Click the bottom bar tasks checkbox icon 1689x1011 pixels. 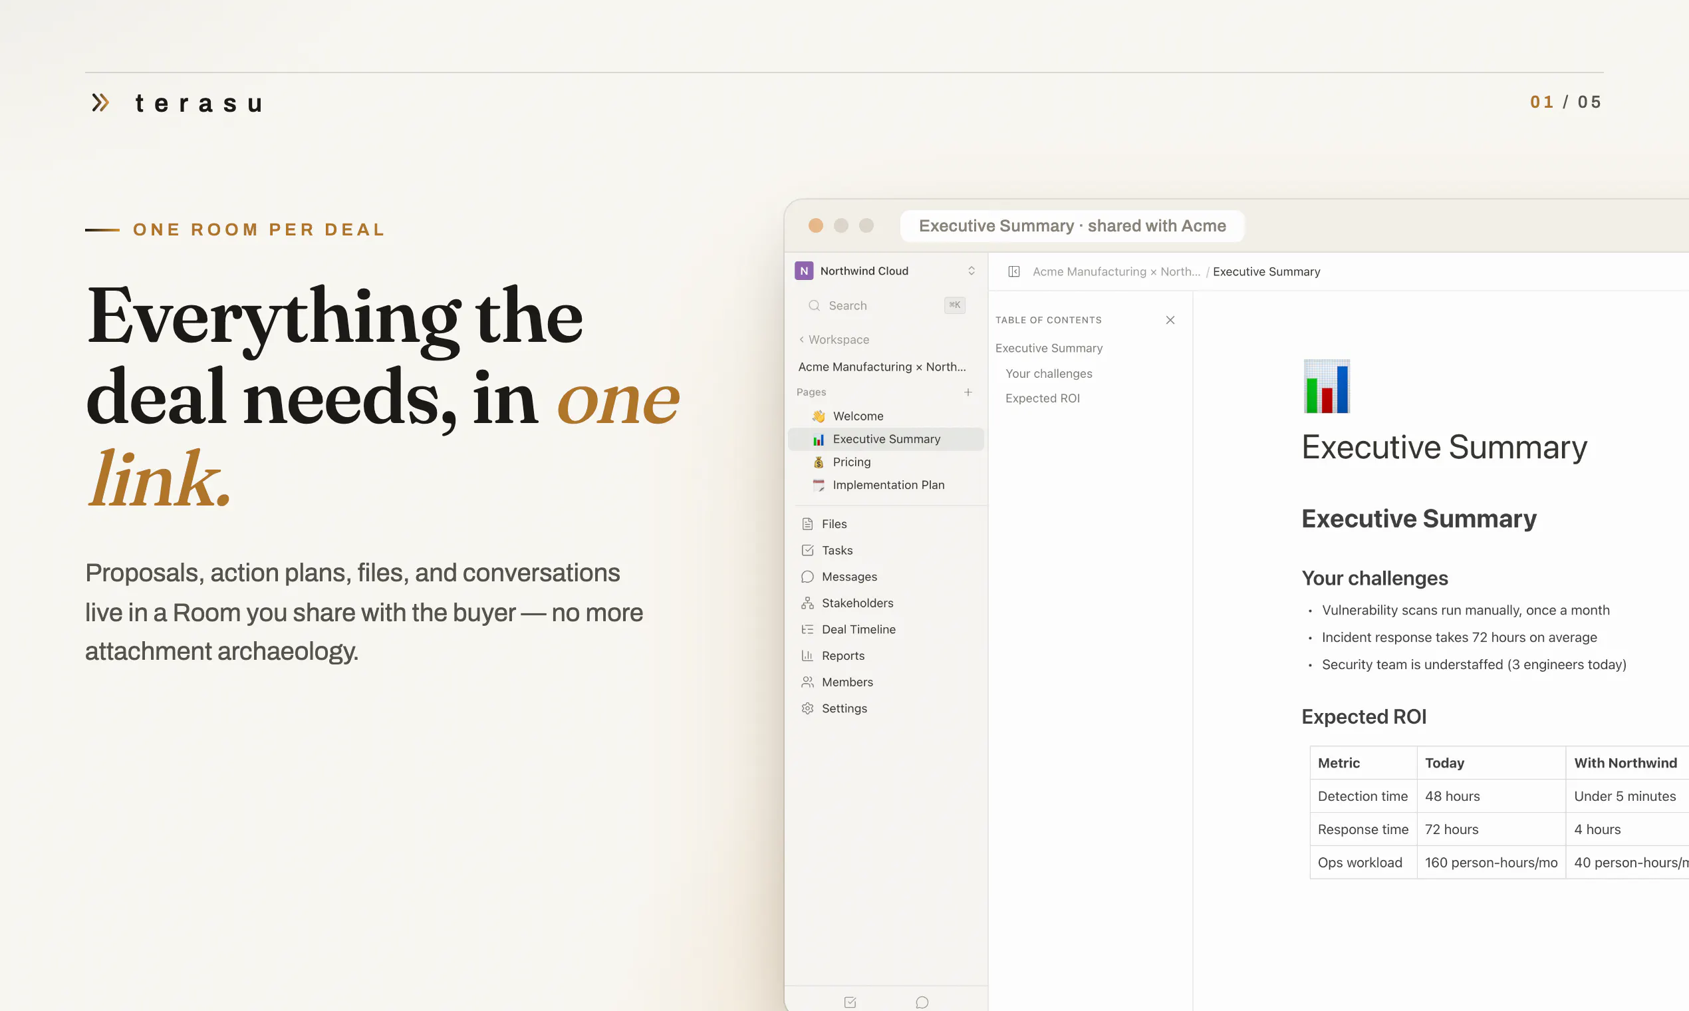850,1002
